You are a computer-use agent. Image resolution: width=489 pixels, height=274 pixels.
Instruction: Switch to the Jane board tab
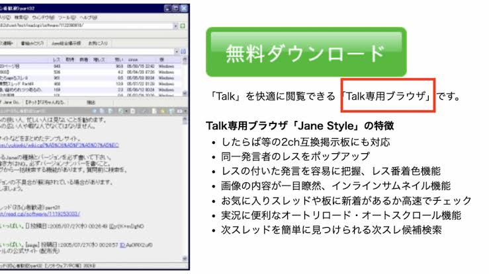click(x=66, y=43)
